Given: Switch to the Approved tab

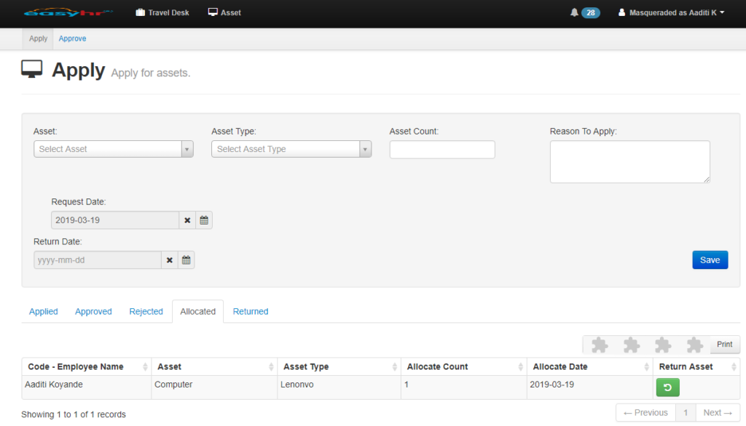Looking at the screenshot, I should point(93,311).
